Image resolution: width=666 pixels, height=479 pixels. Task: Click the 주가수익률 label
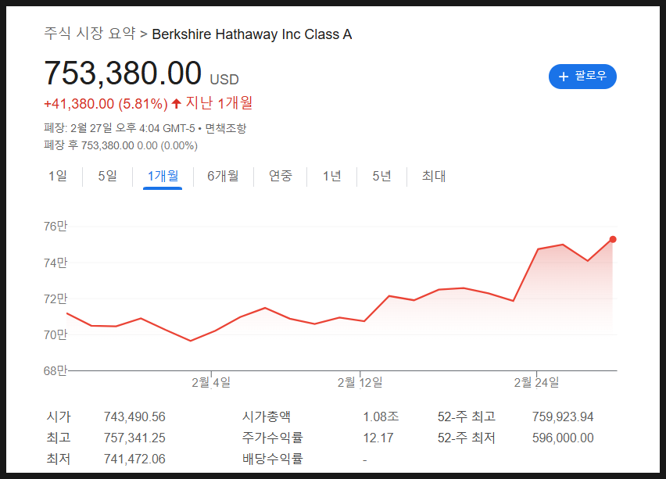tap(273, 438)
